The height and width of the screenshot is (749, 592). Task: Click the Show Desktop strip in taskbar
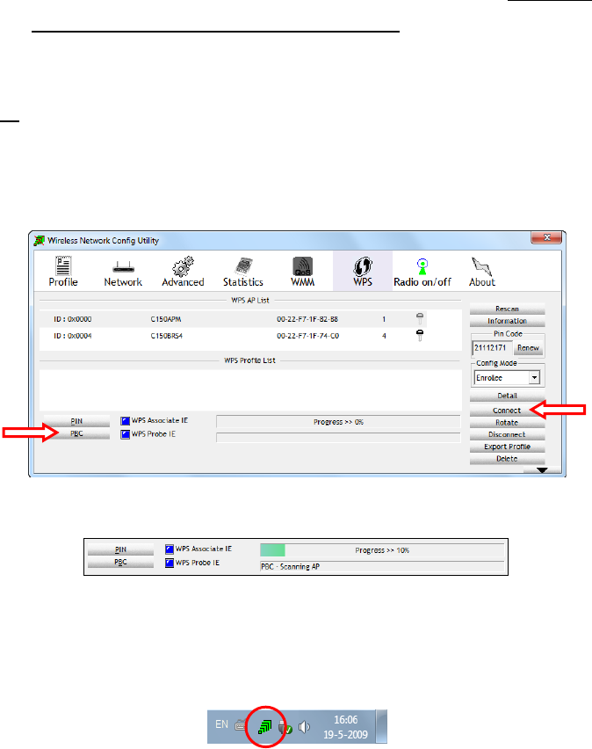pos(381,726)
